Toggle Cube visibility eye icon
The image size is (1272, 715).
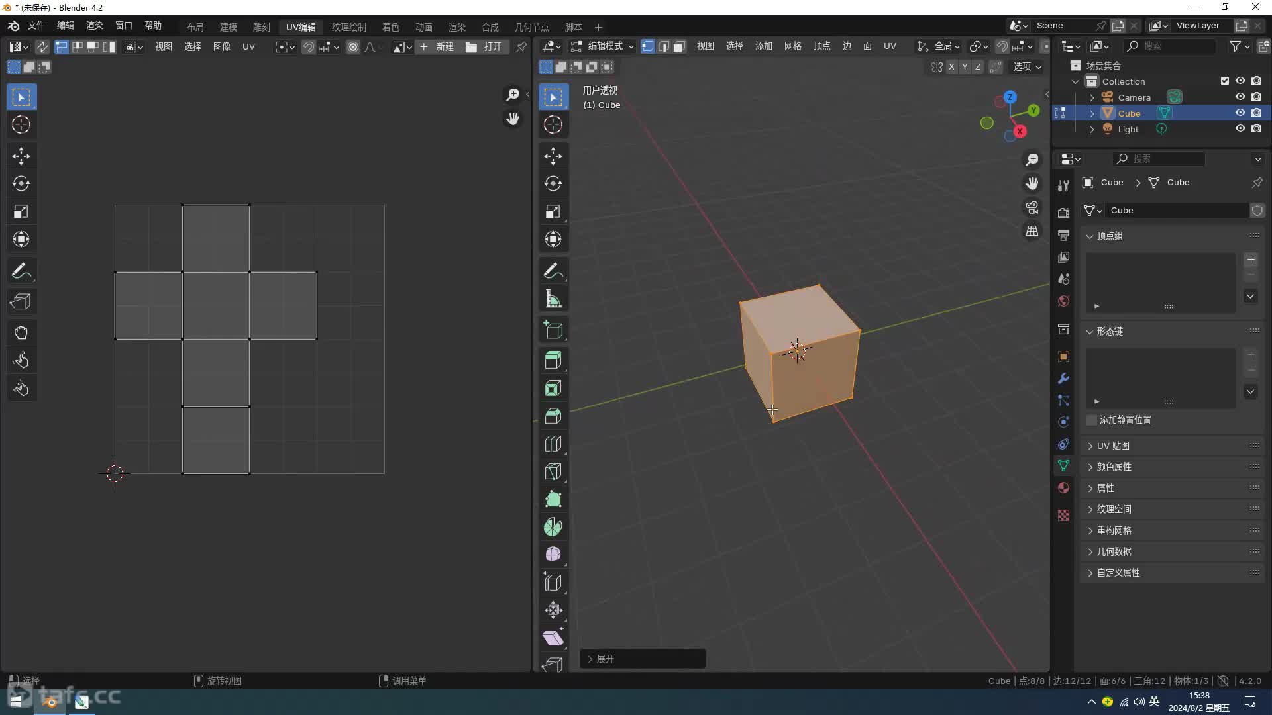pyautogui.click(x=1240, y=113)
